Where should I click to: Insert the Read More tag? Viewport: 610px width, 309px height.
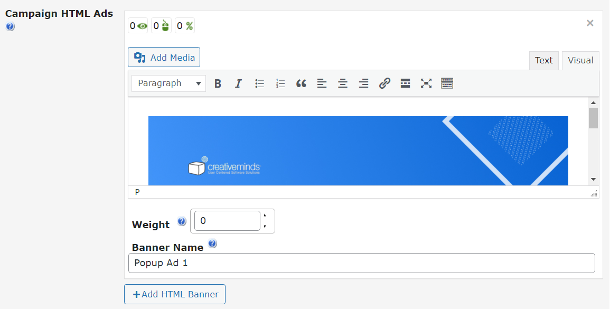tap(406, 83)
